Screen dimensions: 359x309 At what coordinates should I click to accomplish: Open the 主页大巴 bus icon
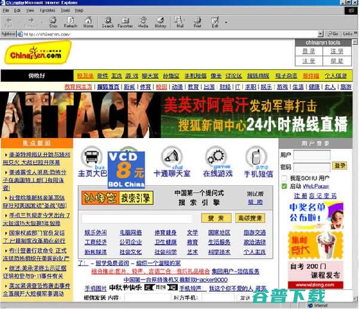click(92, 161)
